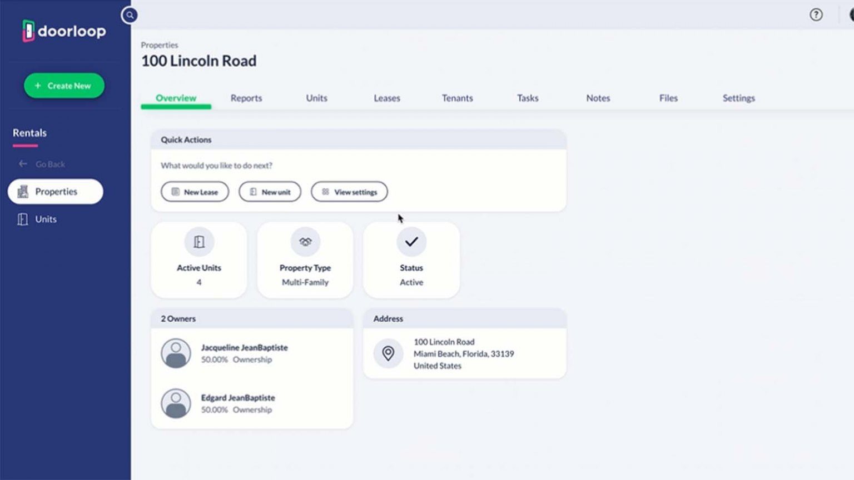Click the Properties breadcrumb link
The image size is (854, 480).
pyautogui.click(x=160, y=45)
